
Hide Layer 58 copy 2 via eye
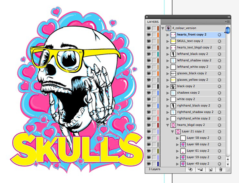click(149, 138)
